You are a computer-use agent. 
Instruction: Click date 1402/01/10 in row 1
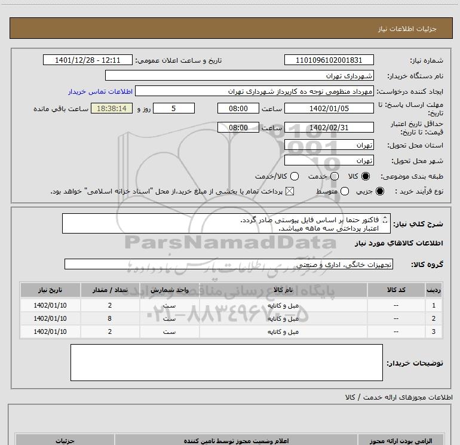[50, 305]
